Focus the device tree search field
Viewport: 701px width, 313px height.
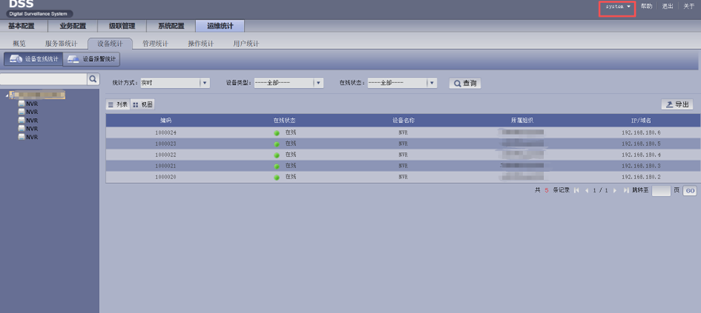pos(44,79)
